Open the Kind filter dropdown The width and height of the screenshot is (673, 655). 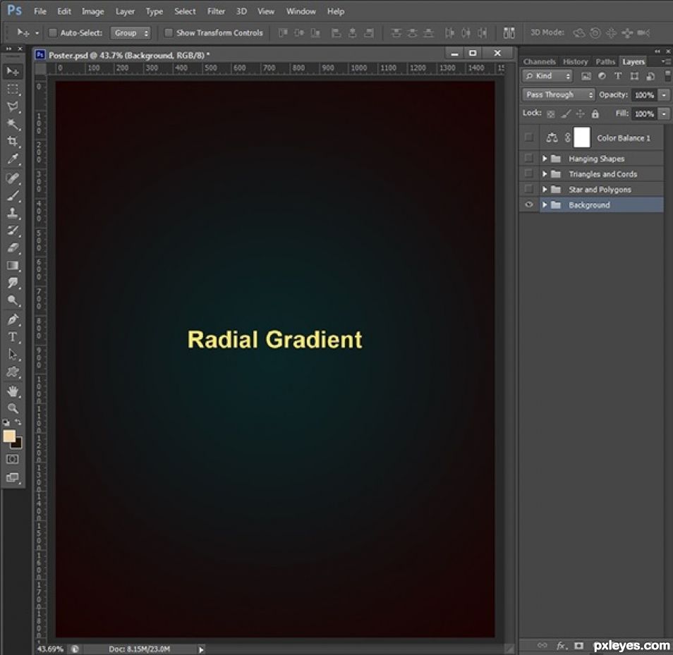pyautogui.click(x=547, y=76)
